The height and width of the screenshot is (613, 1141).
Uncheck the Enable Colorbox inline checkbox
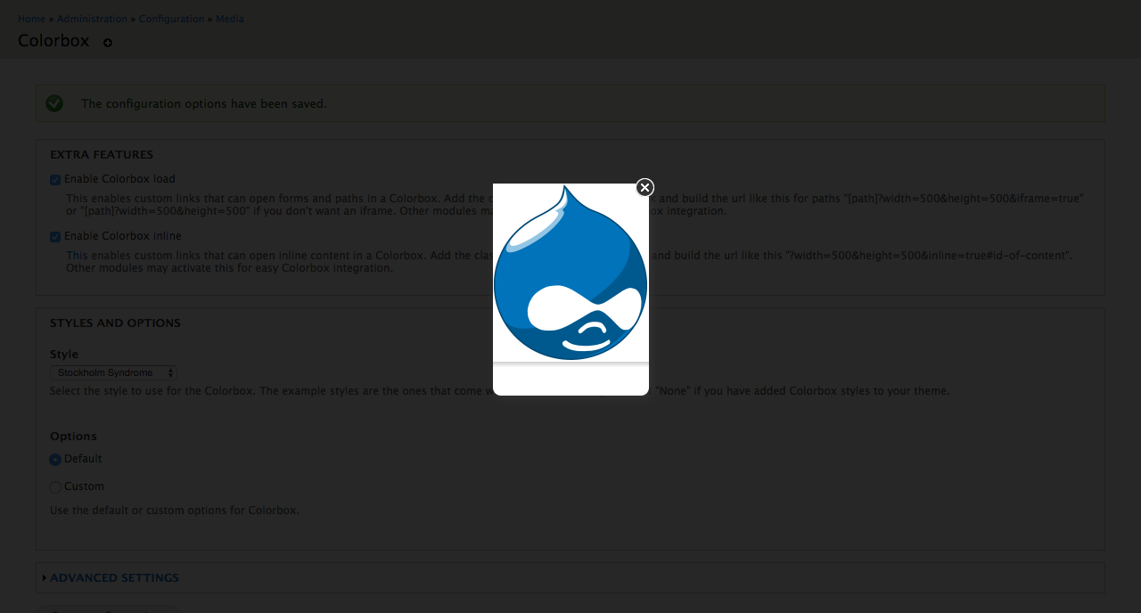55,237
